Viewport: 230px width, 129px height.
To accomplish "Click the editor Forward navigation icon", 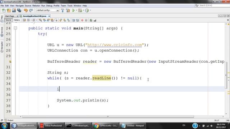I will click(34, 20).
